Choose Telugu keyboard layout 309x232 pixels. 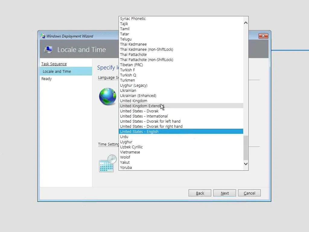click(x=181, y=39)
